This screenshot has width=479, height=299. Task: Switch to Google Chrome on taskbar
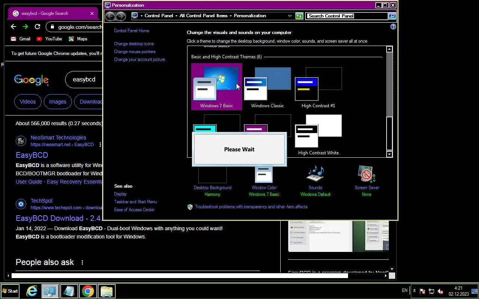click(88, 291)
